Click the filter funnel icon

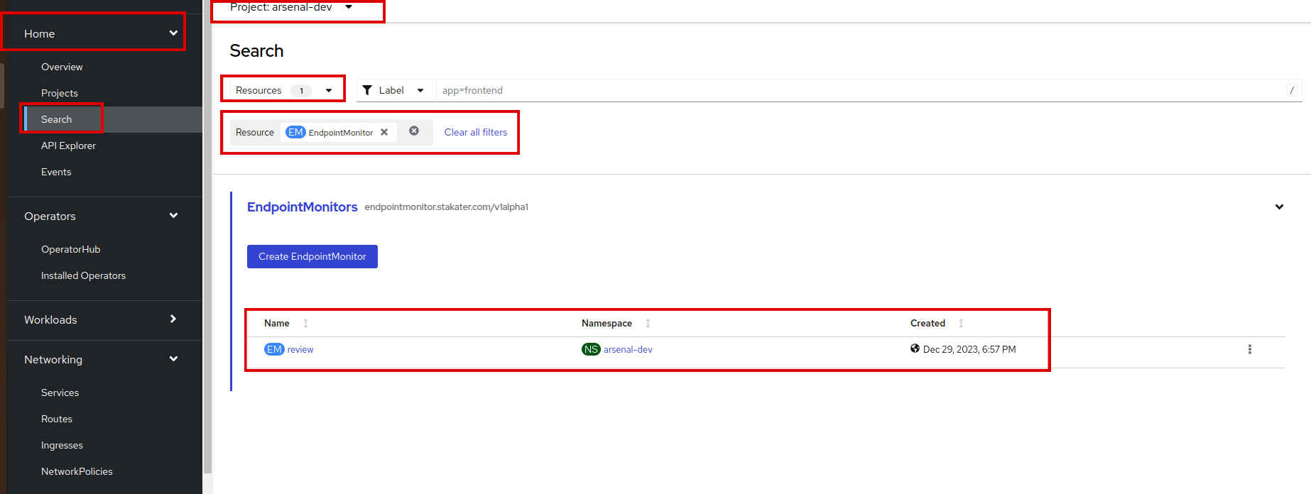[x=367, y=90]
